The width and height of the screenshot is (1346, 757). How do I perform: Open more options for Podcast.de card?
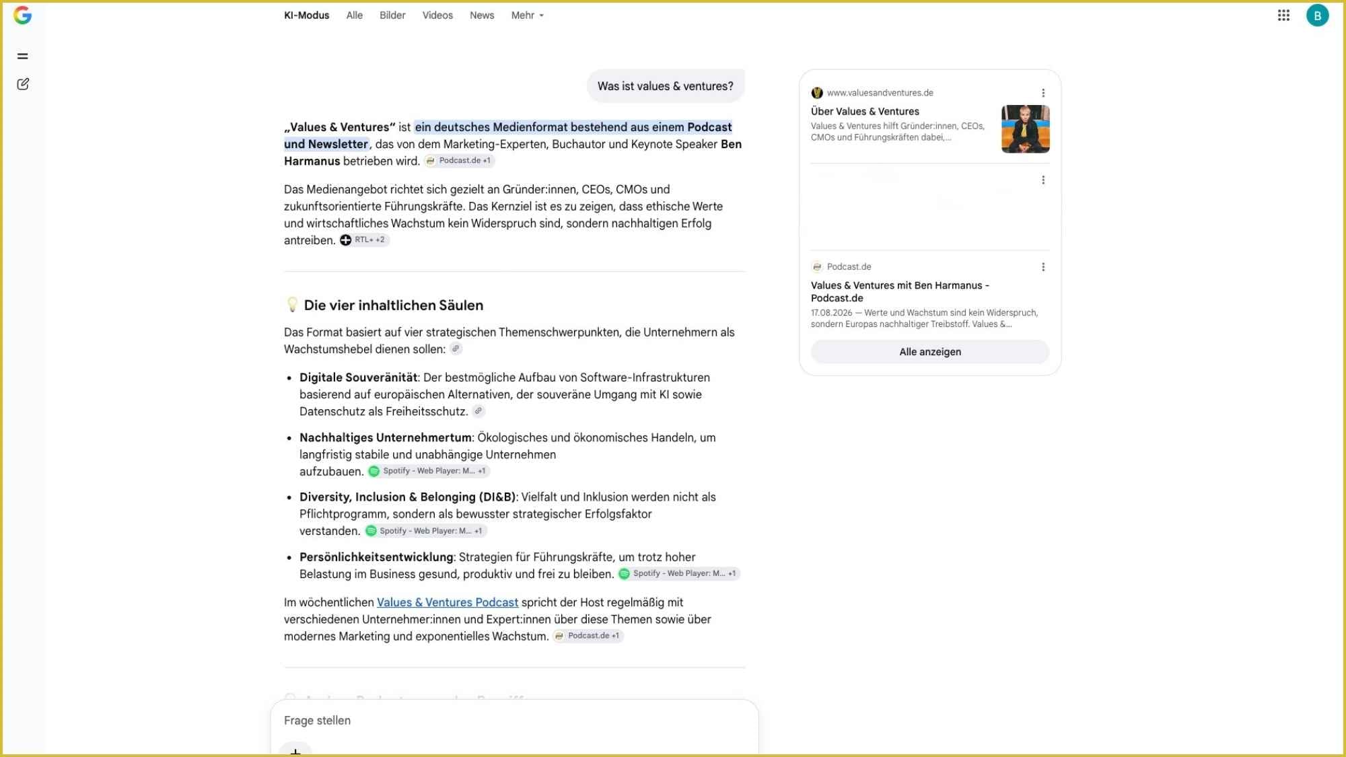point(1043,267)
